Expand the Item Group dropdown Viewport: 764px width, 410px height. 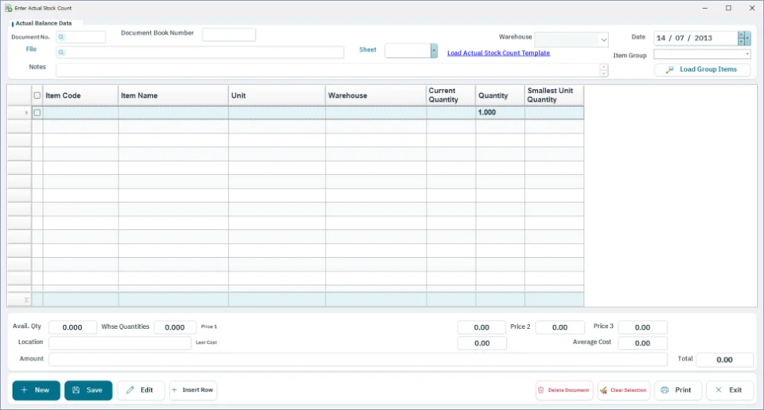tap(747, 54)
